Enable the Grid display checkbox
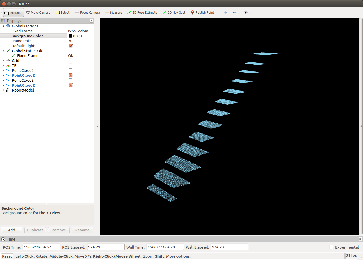The width and height of the screenshot is (363, 260). [70, 60]
